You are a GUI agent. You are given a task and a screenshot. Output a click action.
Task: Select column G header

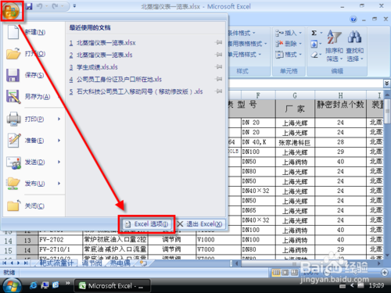click(x=295, y=95)
